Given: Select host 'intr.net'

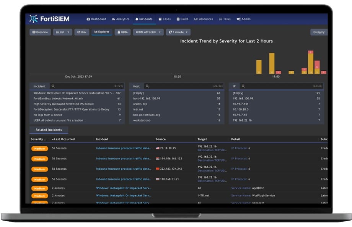Looking at the screenshot, I should tap(177, 109).
